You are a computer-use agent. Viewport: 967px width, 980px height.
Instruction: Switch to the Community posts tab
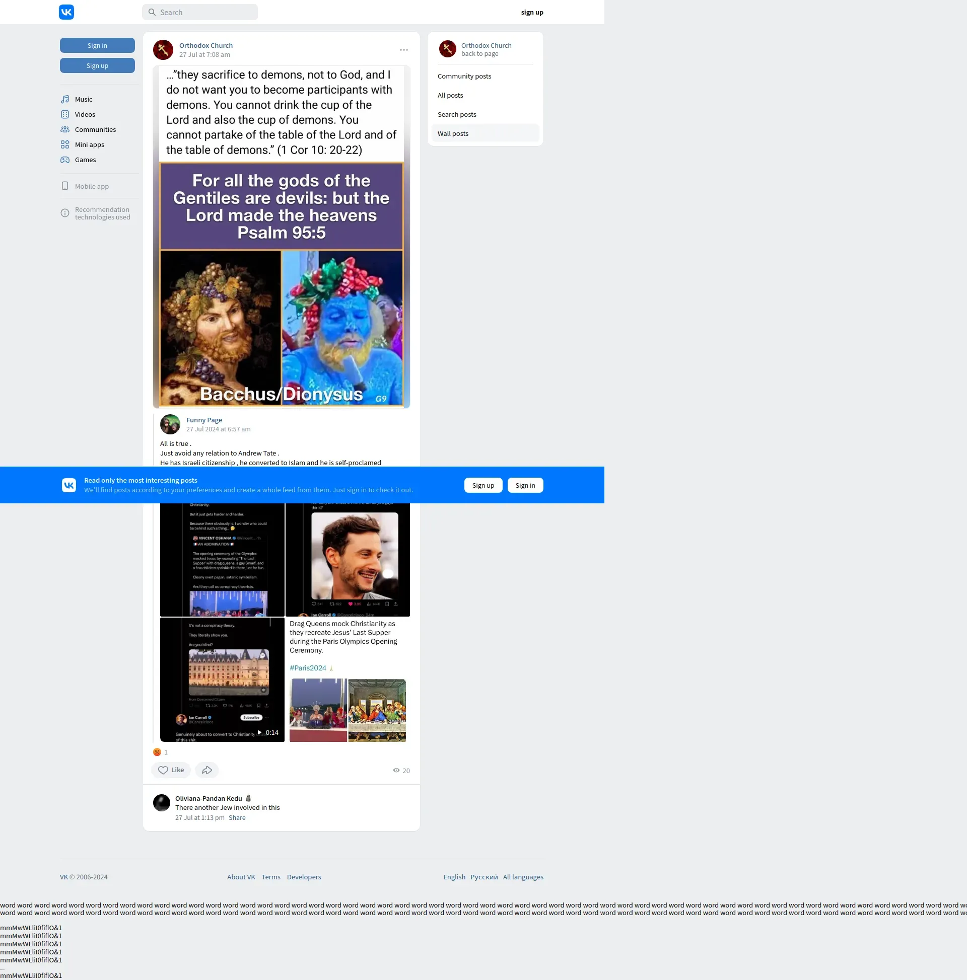[464, 76]
